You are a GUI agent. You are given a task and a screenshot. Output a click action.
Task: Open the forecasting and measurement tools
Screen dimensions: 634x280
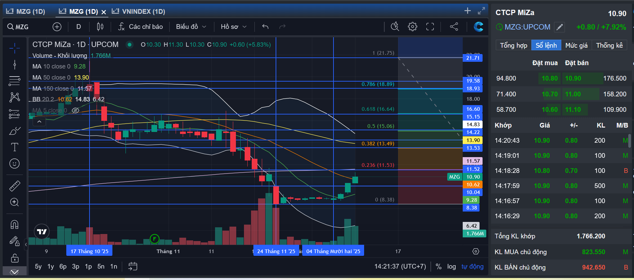(14, 114)
